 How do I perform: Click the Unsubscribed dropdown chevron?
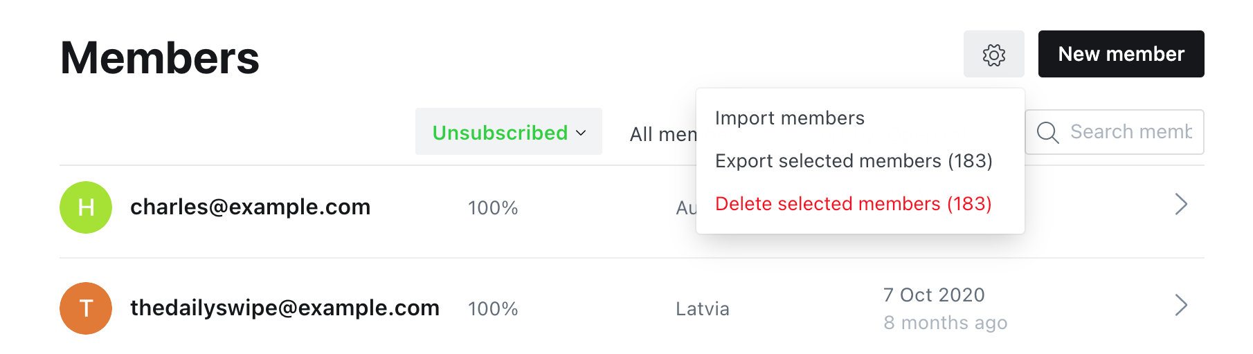(581, 133)
